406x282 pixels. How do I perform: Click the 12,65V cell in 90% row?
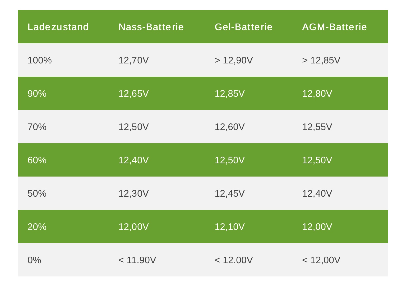point(133,94)
